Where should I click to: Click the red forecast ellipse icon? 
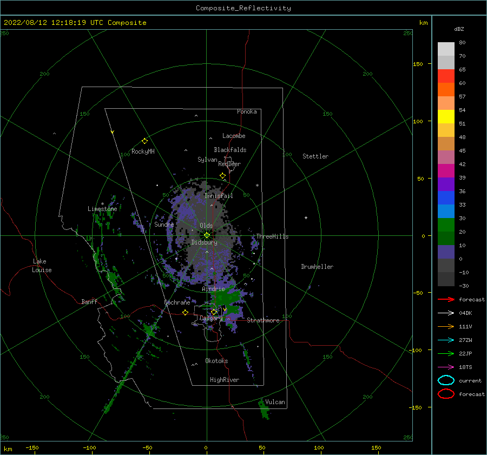click(446, 394)
